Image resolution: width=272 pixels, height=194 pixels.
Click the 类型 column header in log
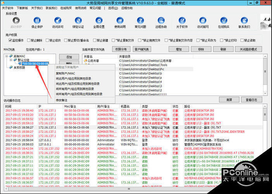point(156,106)
